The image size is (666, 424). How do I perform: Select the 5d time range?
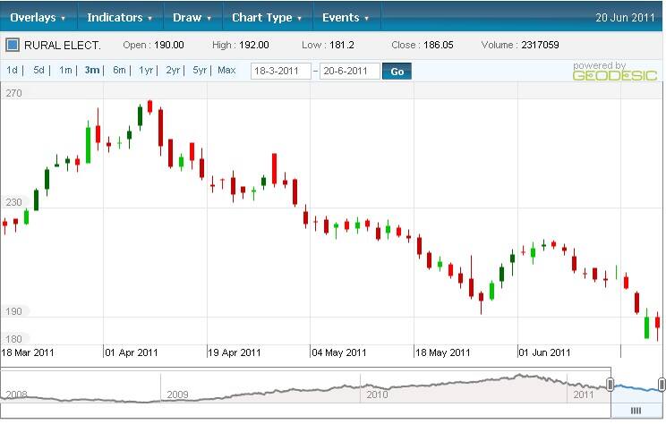click(x=39, y=70)
